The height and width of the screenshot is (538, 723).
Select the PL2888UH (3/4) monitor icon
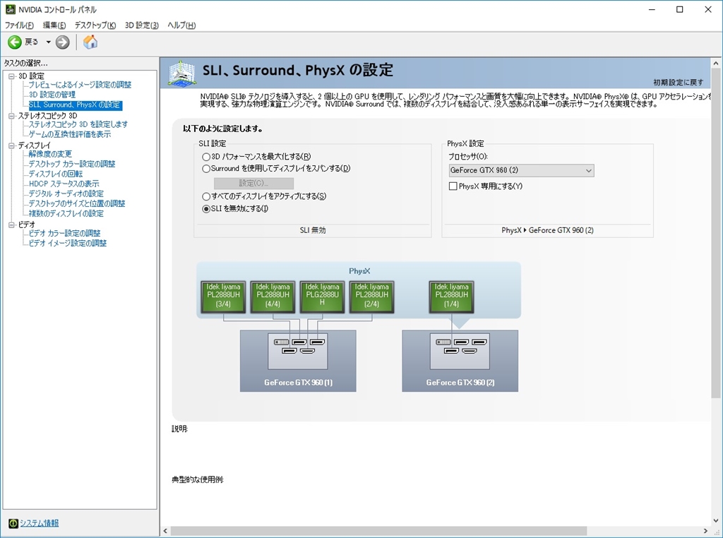pos(223,297)
